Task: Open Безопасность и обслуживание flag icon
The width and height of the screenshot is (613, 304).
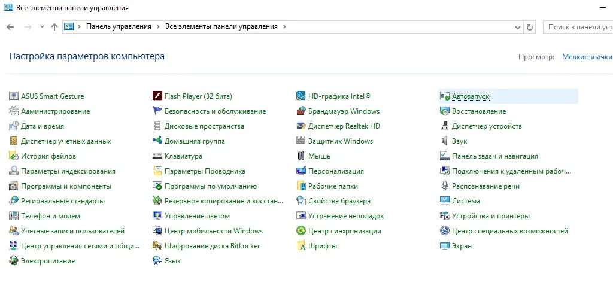Action: click(157, 111)
